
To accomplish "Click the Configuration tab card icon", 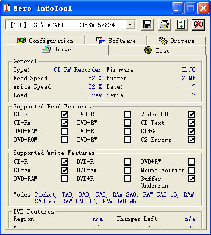I will pyautogui.click(x=21, y=41).
